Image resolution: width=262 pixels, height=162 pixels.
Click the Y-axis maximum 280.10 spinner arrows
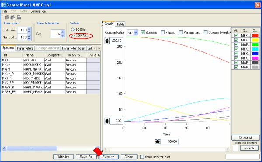(107, 40)
